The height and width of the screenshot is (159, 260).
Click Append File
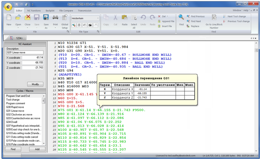coord(166,21)
